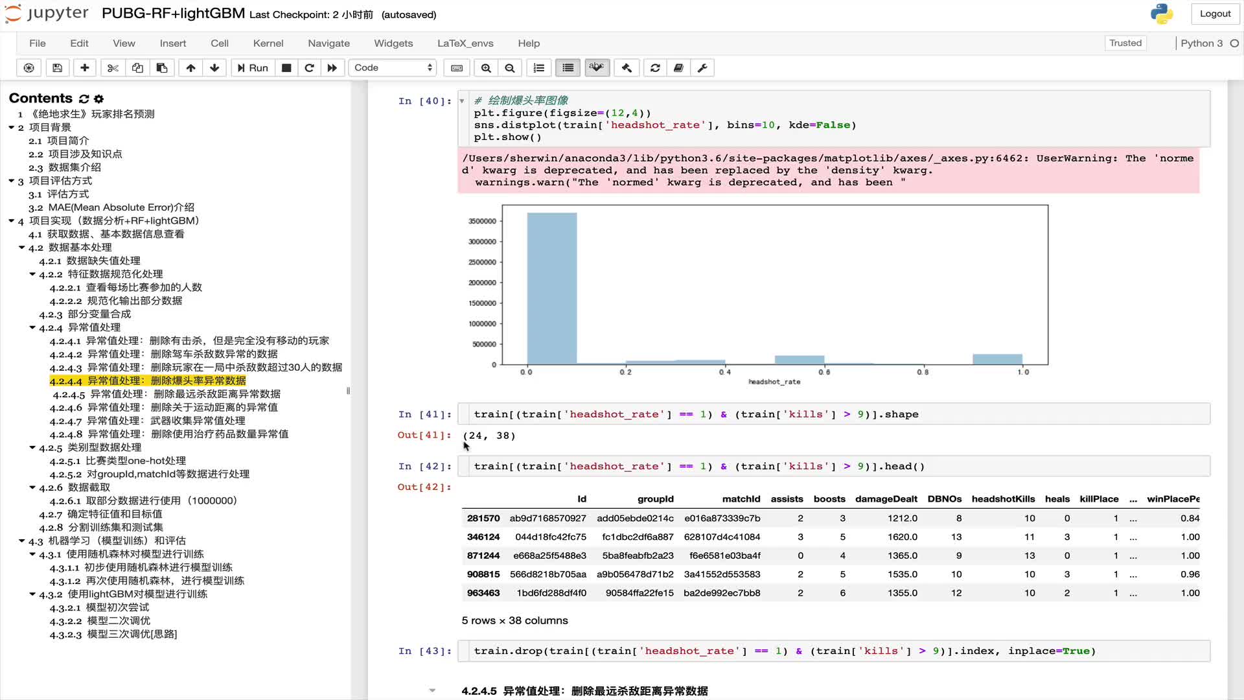Click the wrench configuration icon
Image resolution: width=1244 pixels, height=700 pixels.
pos(702,67)
